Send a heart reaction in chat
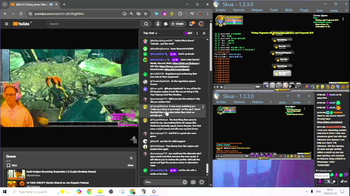Image resolution: width=350 pixels, height=196 pixels. pos(202,182)
